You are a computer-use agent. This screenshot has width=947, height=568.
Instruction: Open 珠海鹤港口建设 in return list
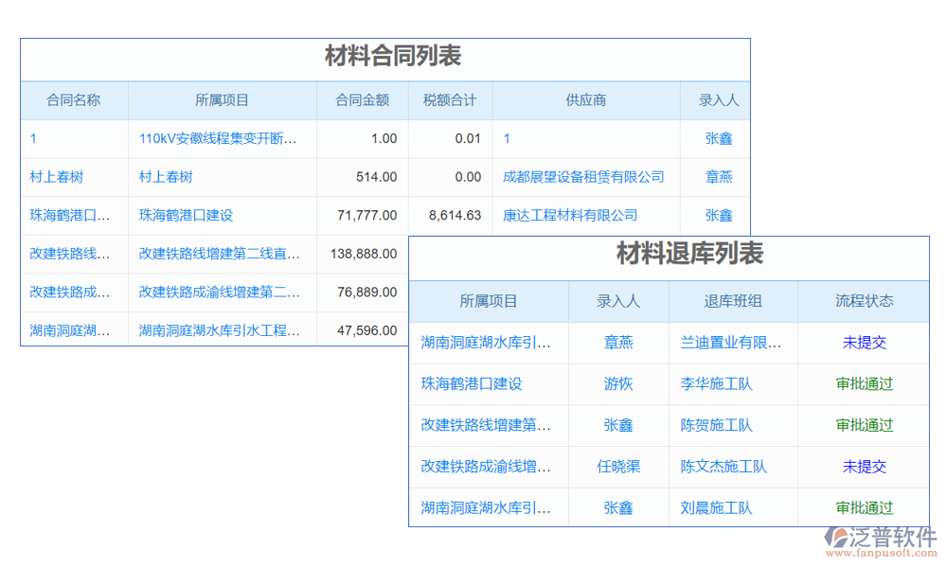(x=472, y=384)
